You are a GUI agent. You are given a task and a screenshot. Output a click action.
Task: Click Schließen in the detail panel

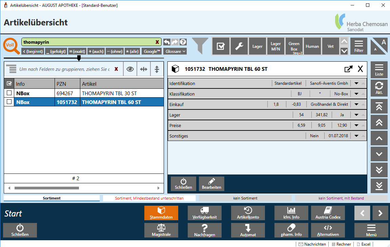[183, 184]
